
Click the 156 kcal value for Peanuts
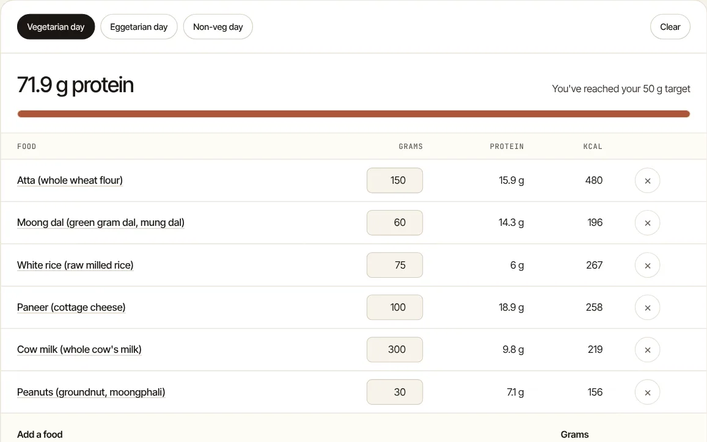595,392
